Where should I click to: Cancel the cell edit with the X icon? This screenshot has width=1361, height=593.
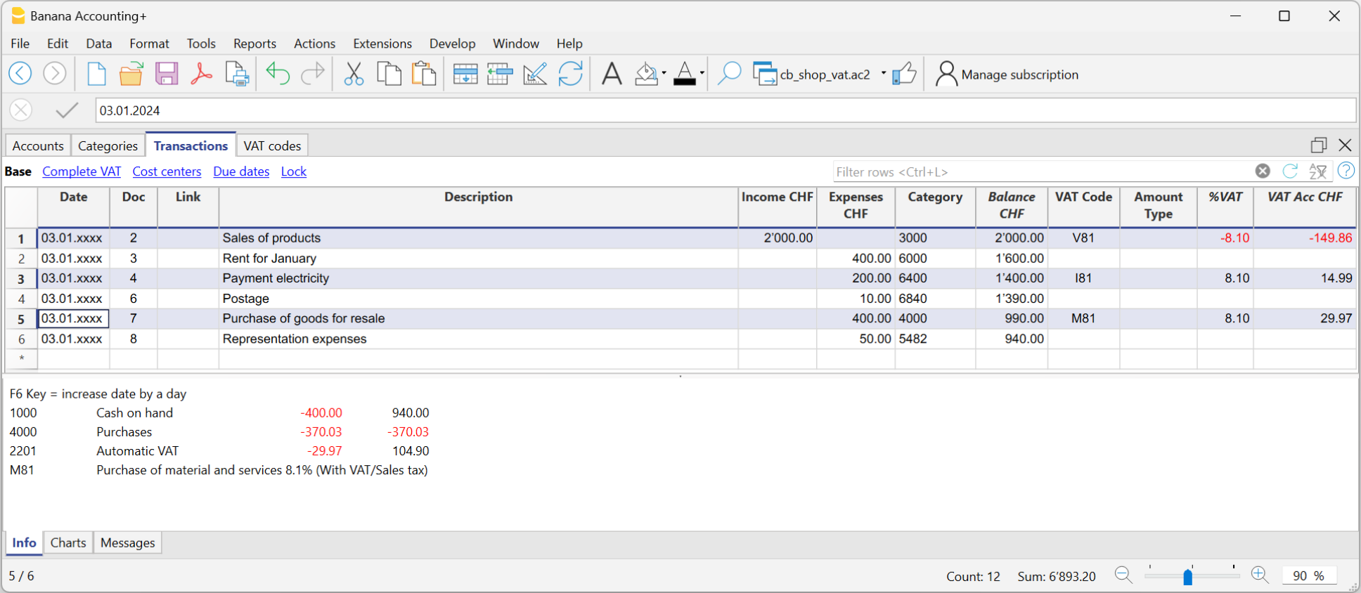pyautogui.click(x=21, y=110)
